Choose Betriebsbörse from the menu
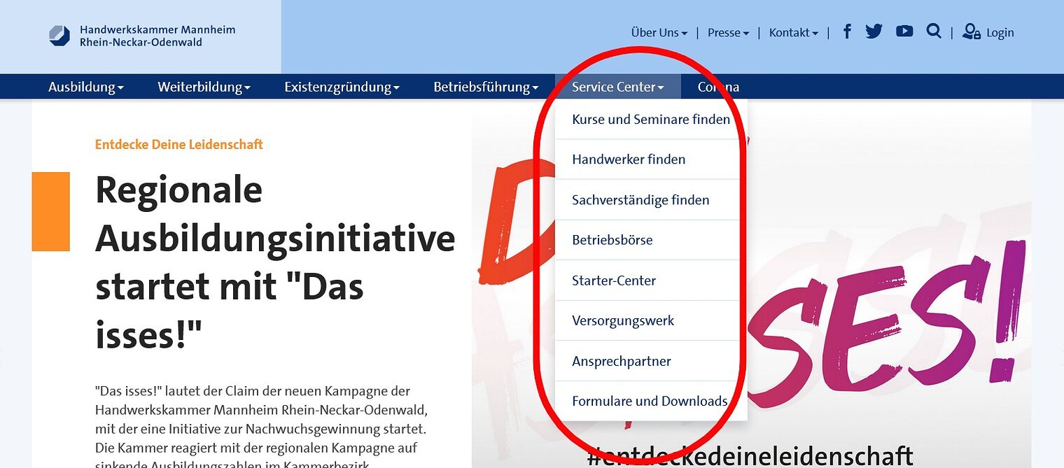Image resolution: width=1064 pixels, height=468 pixels. (x=651, y=240)
